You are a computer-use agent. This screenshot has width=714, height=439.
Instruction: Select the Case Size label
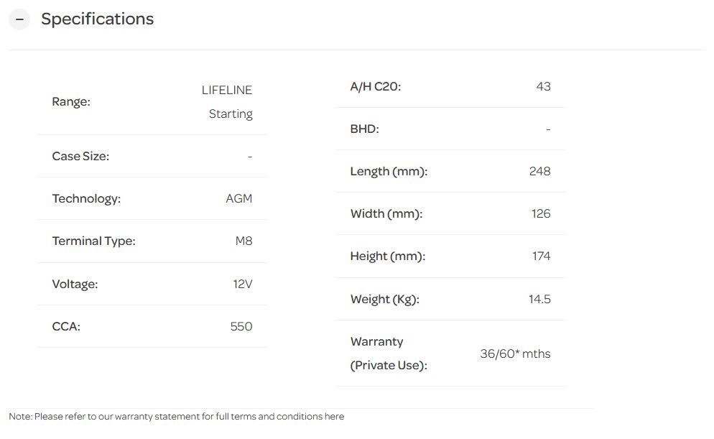coord(80,157)
